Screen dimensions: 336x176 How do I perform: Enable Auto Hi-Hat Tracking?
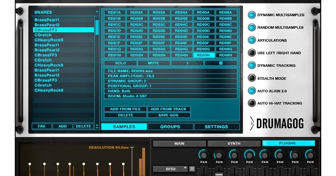(252, 103)
